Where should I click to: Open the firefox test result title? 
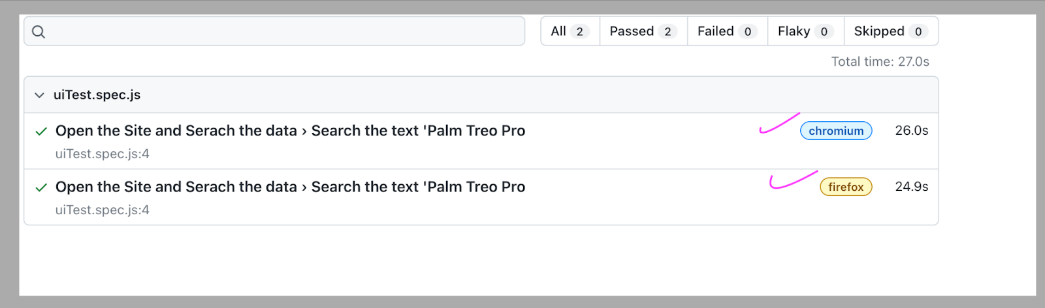(x=290, y=187)
